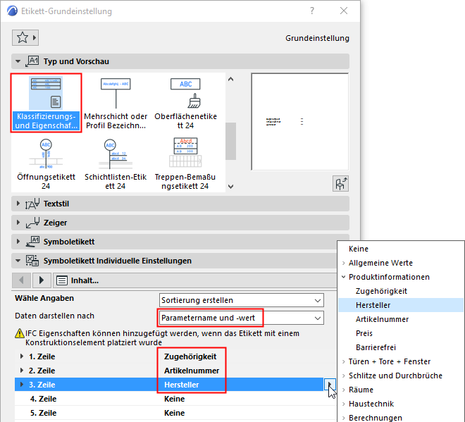Expand Allgemeine Werte in popup menu
This screenshot has width=465, height=422.
(344, 263)
